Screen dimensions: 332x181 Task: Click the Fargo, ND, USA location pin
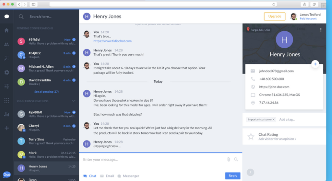coord(248,29)
